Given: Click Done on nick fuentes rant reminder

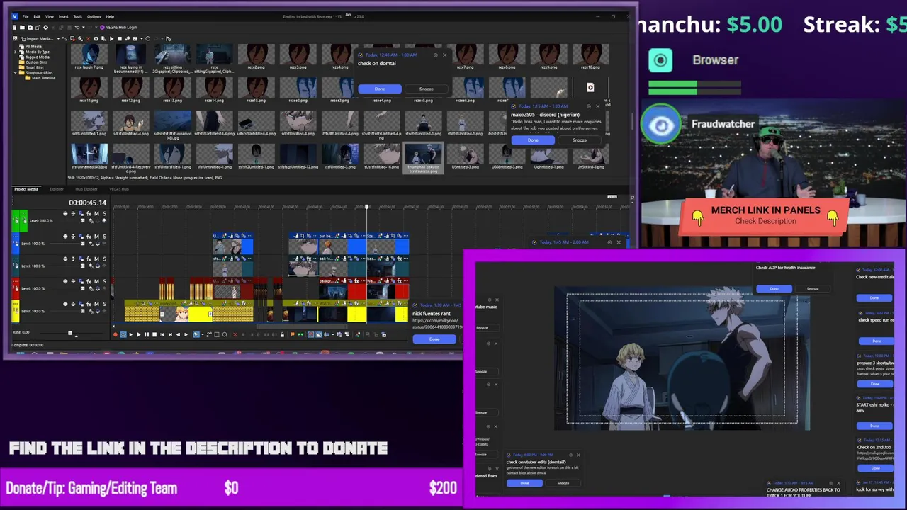Looking at the screenshot, I should click(x=434, y=339).
